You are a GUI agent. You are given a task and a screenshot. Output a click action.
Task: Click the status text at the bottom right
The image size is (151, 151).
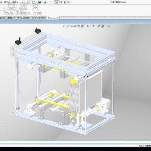145,146
